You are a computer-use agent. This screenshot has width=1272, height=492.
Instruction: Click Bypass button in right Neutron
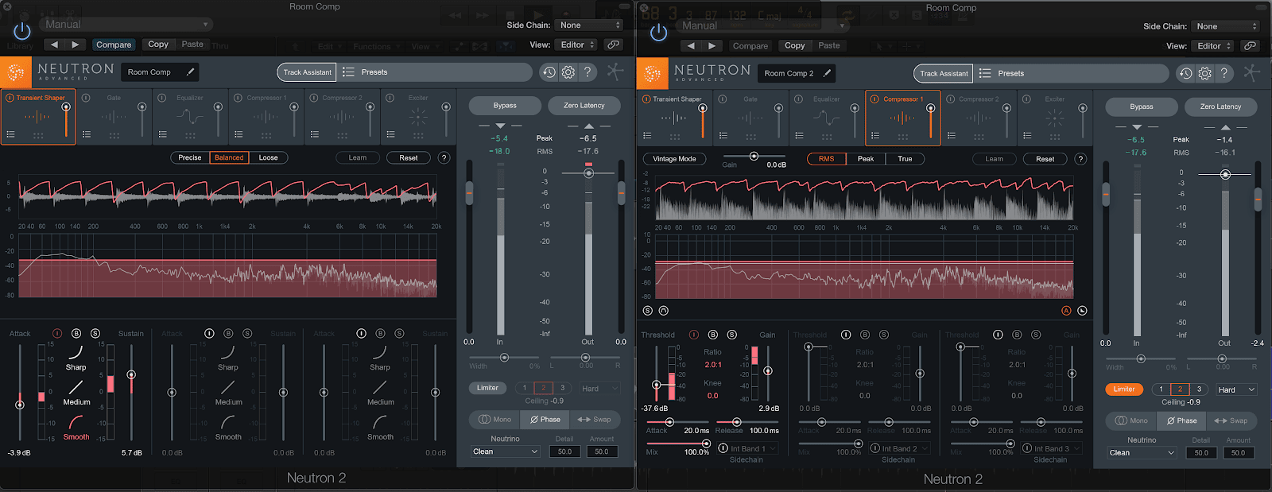pyautogui.click(x=1142, y=107)
